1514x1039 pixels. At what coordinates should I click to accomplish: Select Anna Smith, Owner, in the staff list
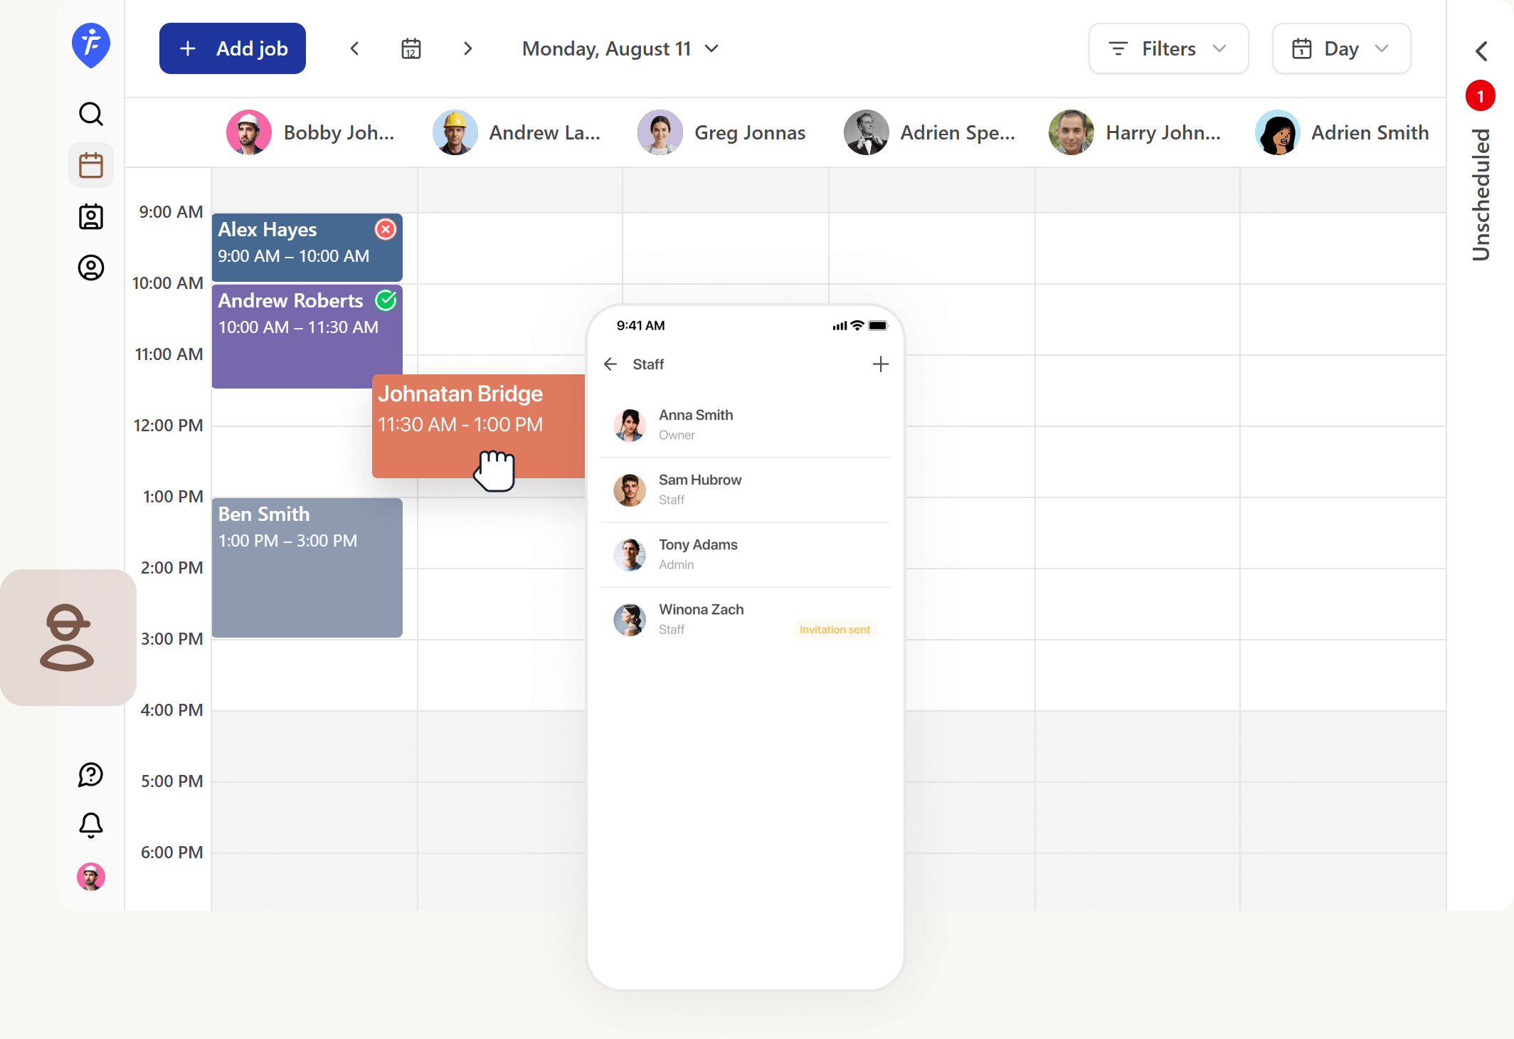(x=696, y=424)
